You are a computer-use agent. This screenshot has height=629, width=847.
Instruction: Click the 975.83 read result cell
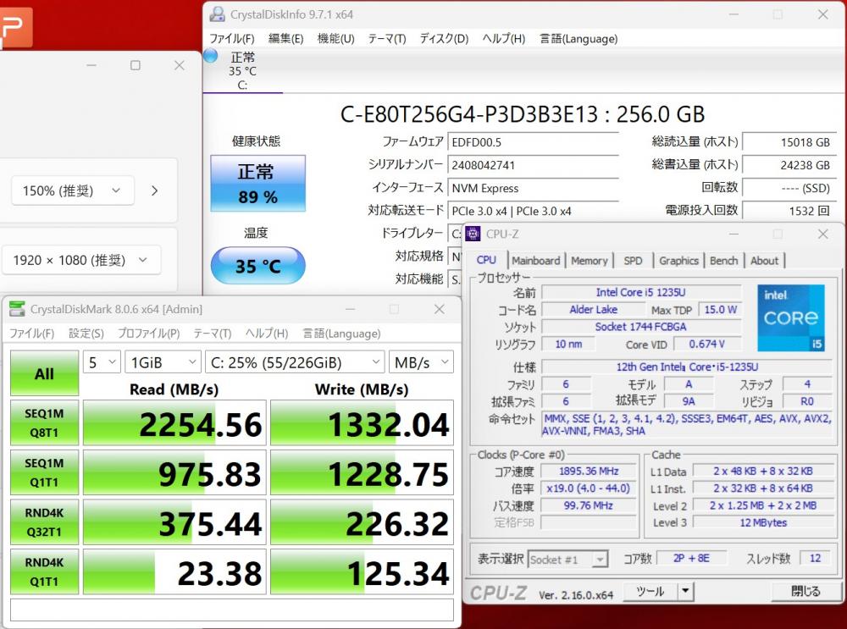[x=174, y=473]
